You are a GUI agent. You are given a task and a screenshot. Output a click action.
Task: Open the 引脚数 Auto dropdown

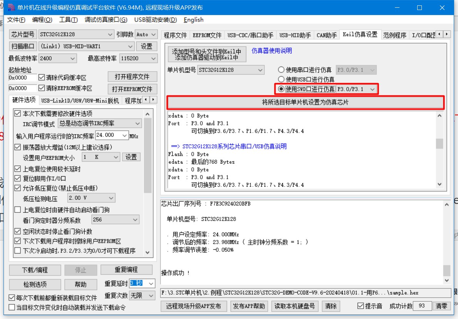click(147, 34)
